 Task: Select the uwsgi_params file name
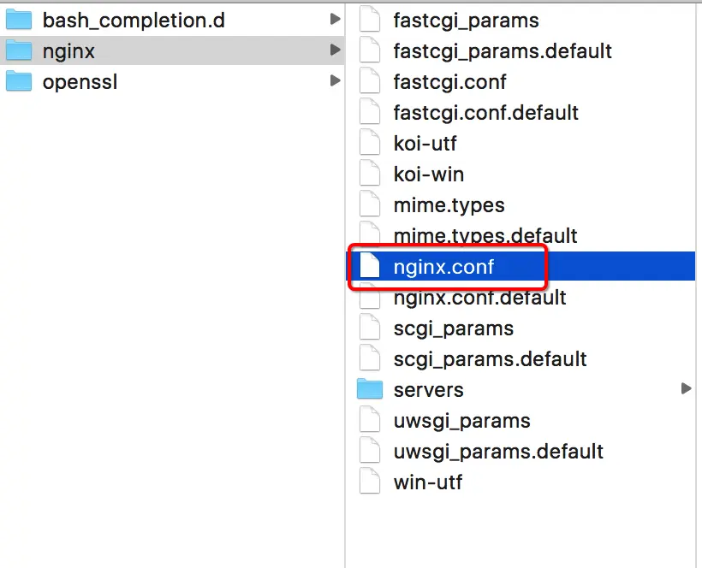(x=461, y=422)
